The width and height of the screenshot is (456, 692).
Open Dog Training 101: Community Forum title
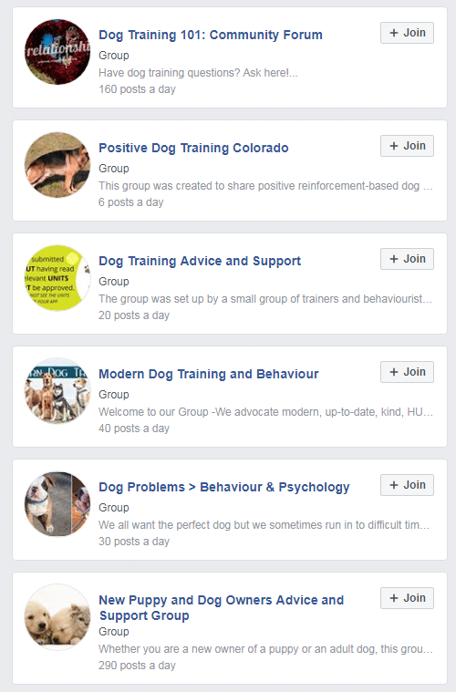click(211, 35)
